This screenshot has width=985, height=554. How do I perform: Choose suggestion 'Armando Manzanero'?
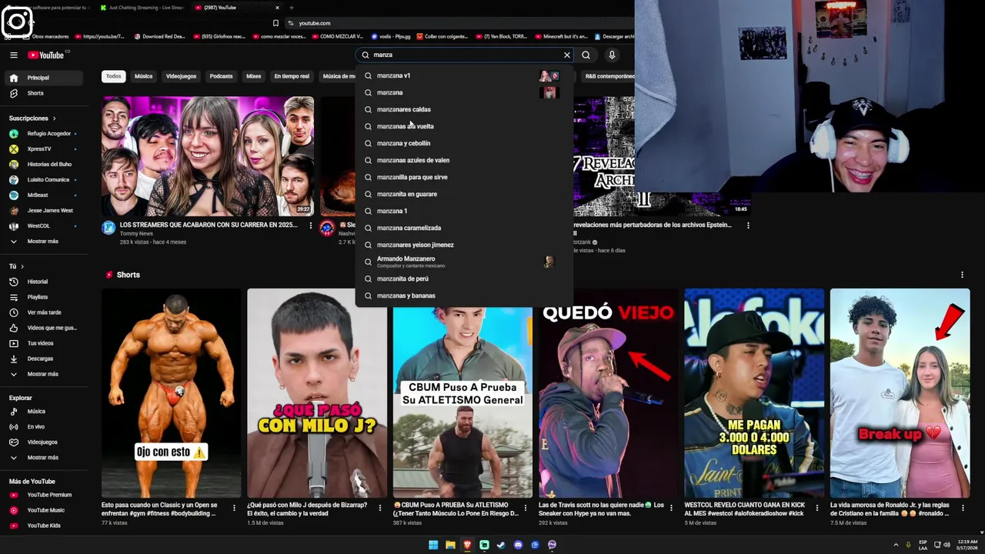click(464, 262)
